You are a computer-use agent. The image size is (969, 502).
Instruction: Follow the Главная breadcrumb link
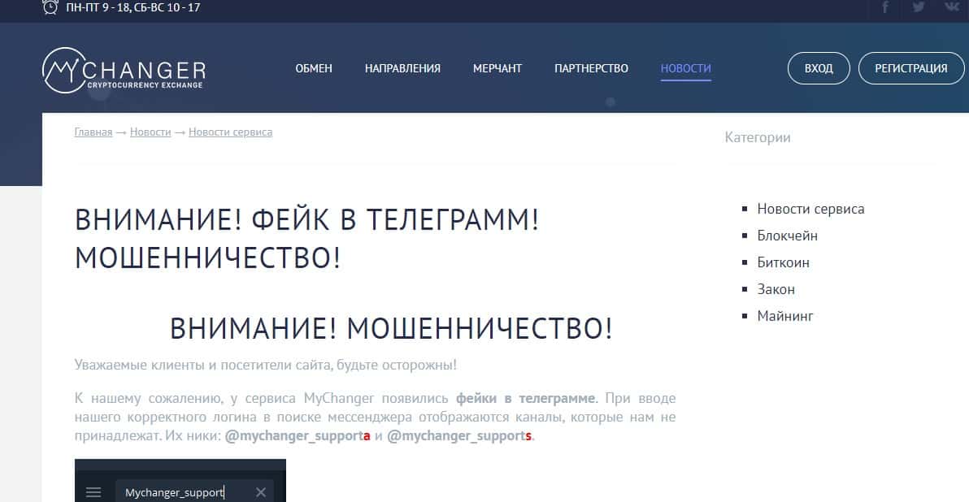[93, 132]
